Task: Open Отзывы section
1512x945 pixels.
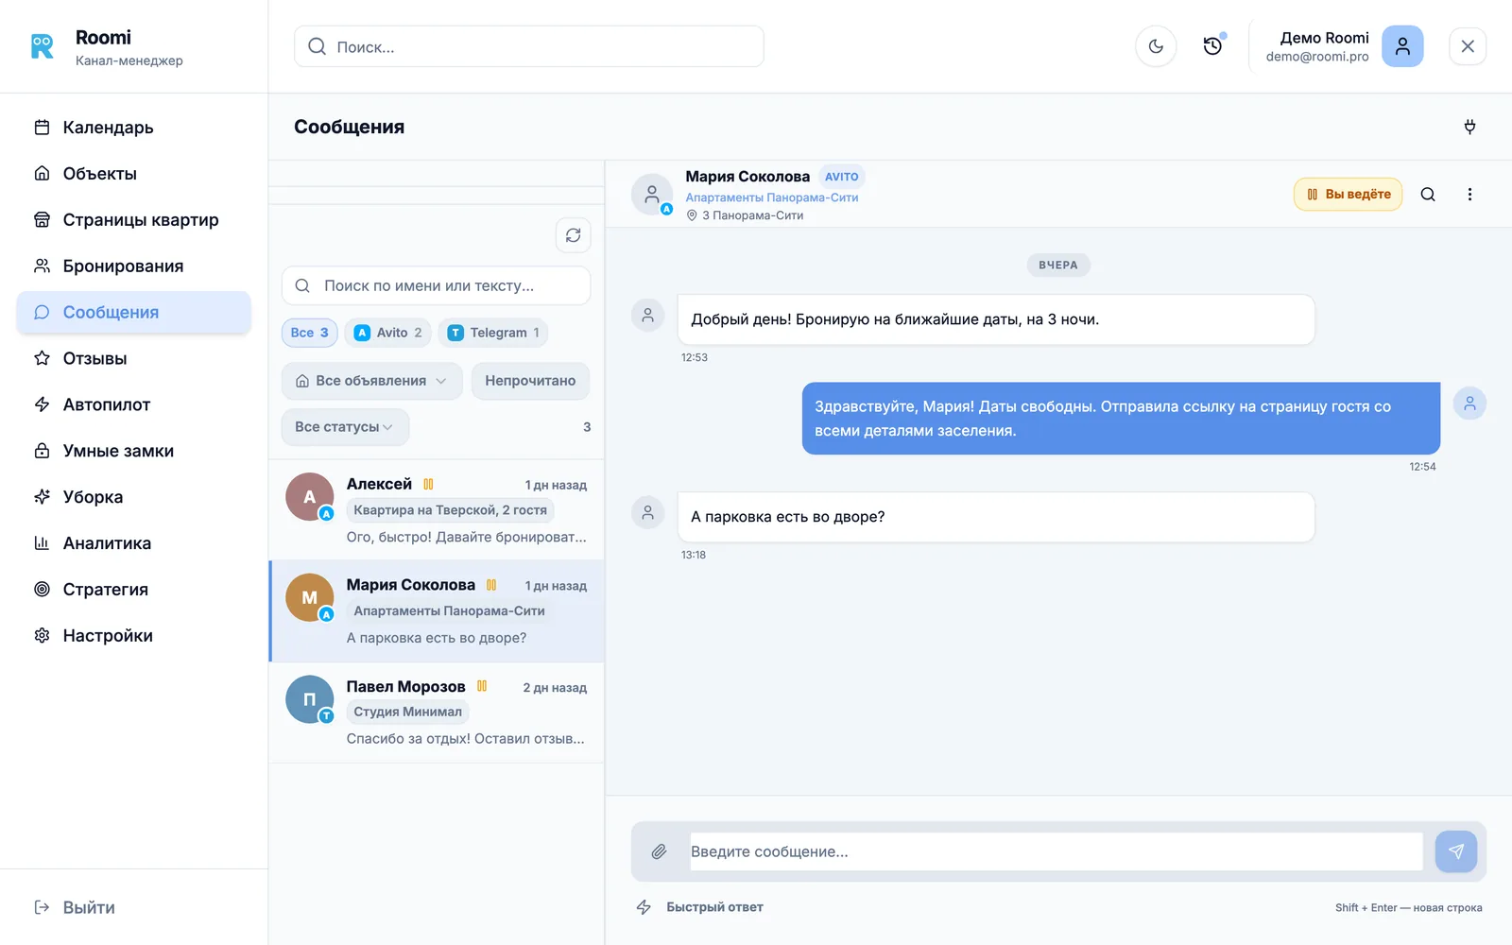Action: (134, 358)
